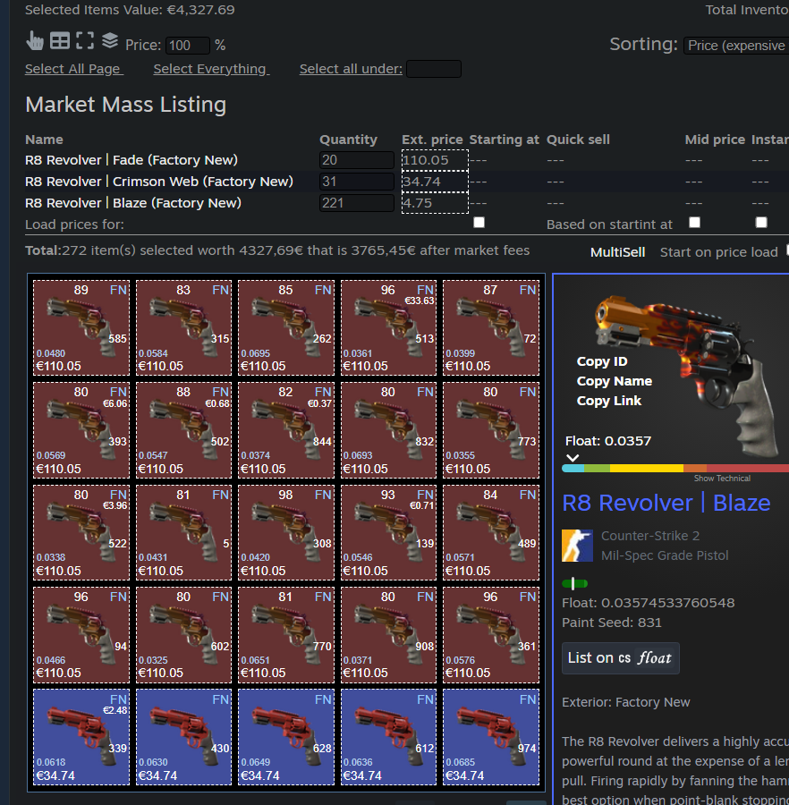
Task: Click the fullscreen brackets icon
Action: coord(85,40)
